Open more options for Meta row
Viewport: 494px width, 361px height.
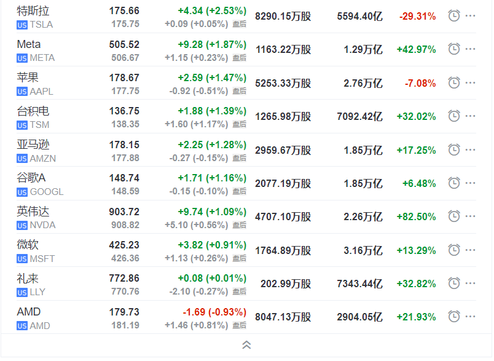(471, 49)
